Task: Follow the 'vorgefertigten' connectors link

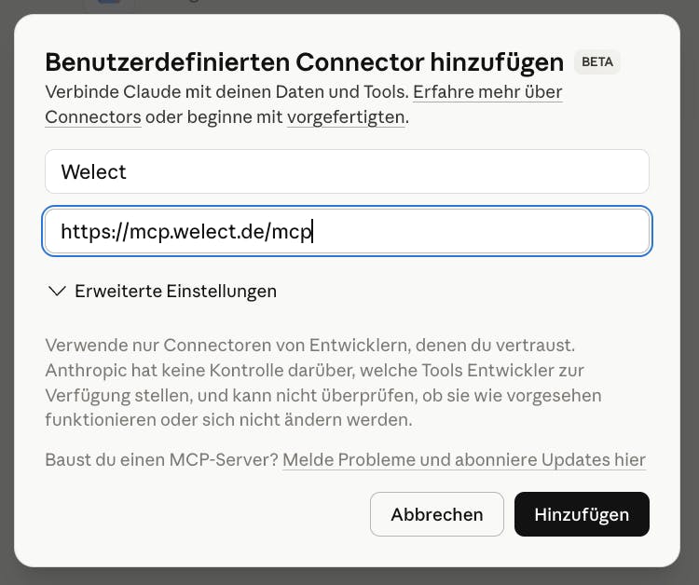Action: [346, 117]
